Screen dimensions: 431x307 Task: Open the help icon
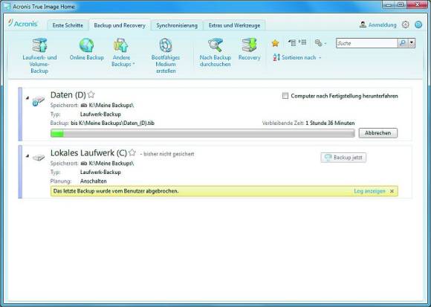(418, 25)
